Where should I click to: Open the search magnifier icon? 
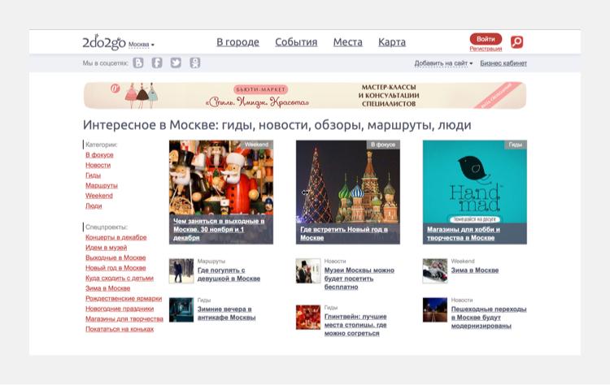click(x=516, y=42)
